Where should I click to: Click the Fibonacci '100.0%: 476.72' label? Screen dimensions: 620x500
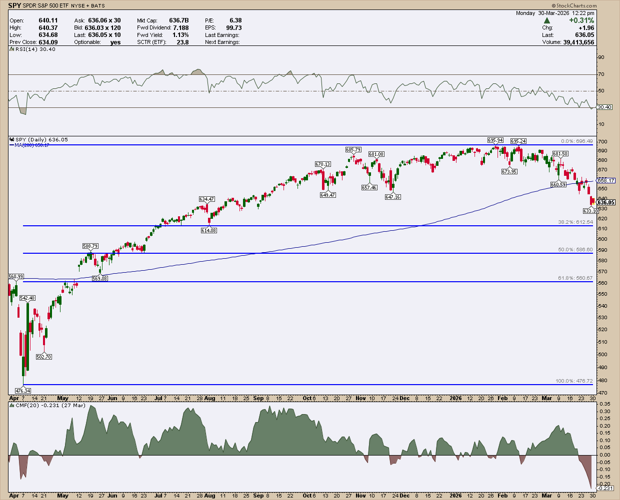(574, 381)
